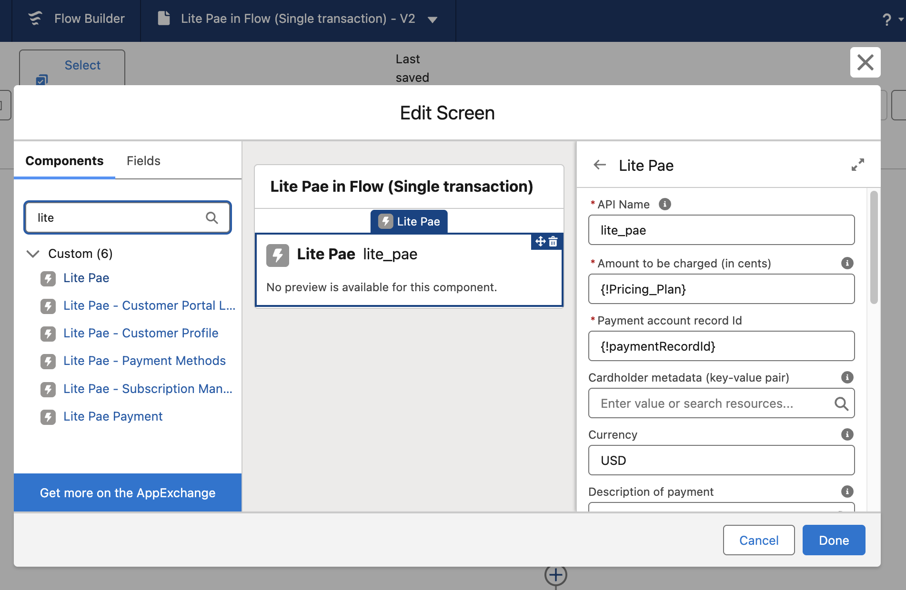Click lightning icon beside Lite Pae Payment

tap(48, 417)
